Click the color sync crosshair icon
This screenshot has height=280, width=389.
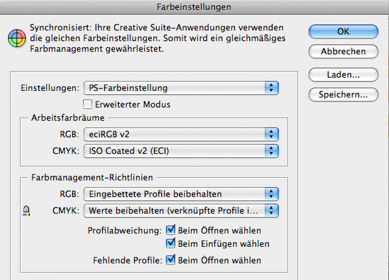[17, 38]
